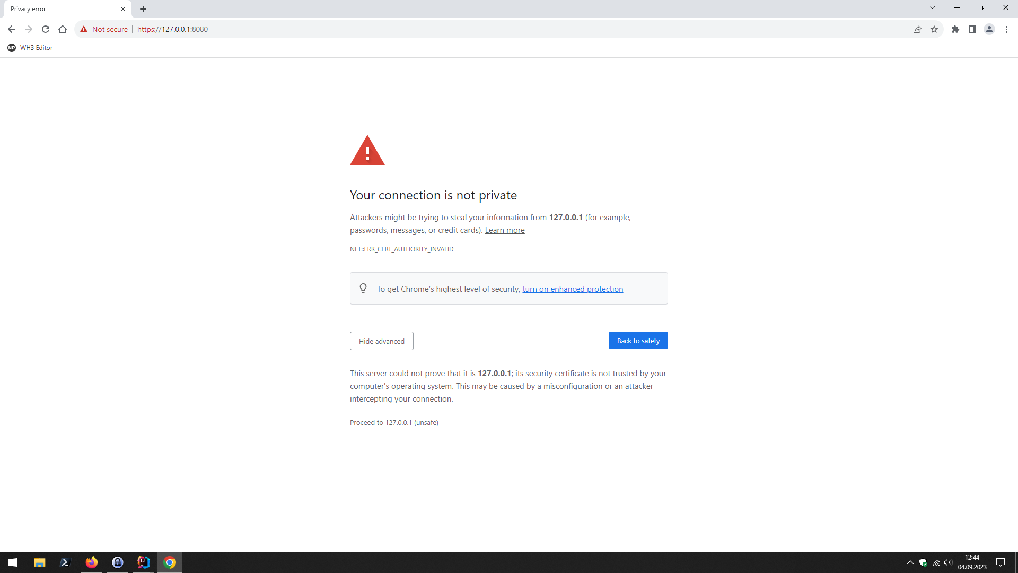The image size is (1018, 573).
Task: Proceed to 127.0.0.1 (unsafe)
Action: pyautogui.click(x=393, y=422)
